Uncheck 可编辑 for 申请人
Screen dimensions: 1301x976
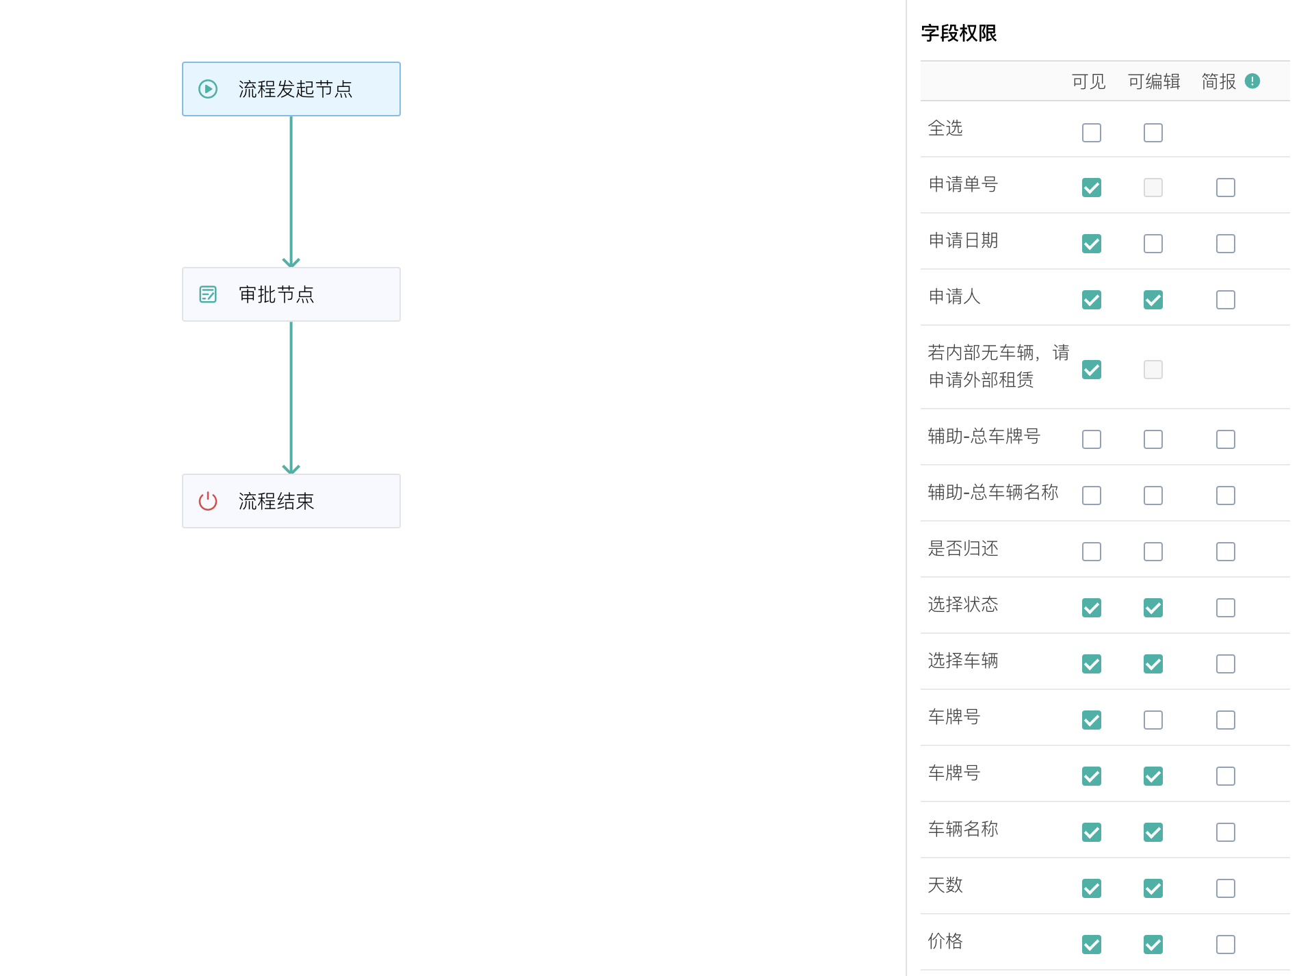pyautogui.click(x=1153, y=300)
